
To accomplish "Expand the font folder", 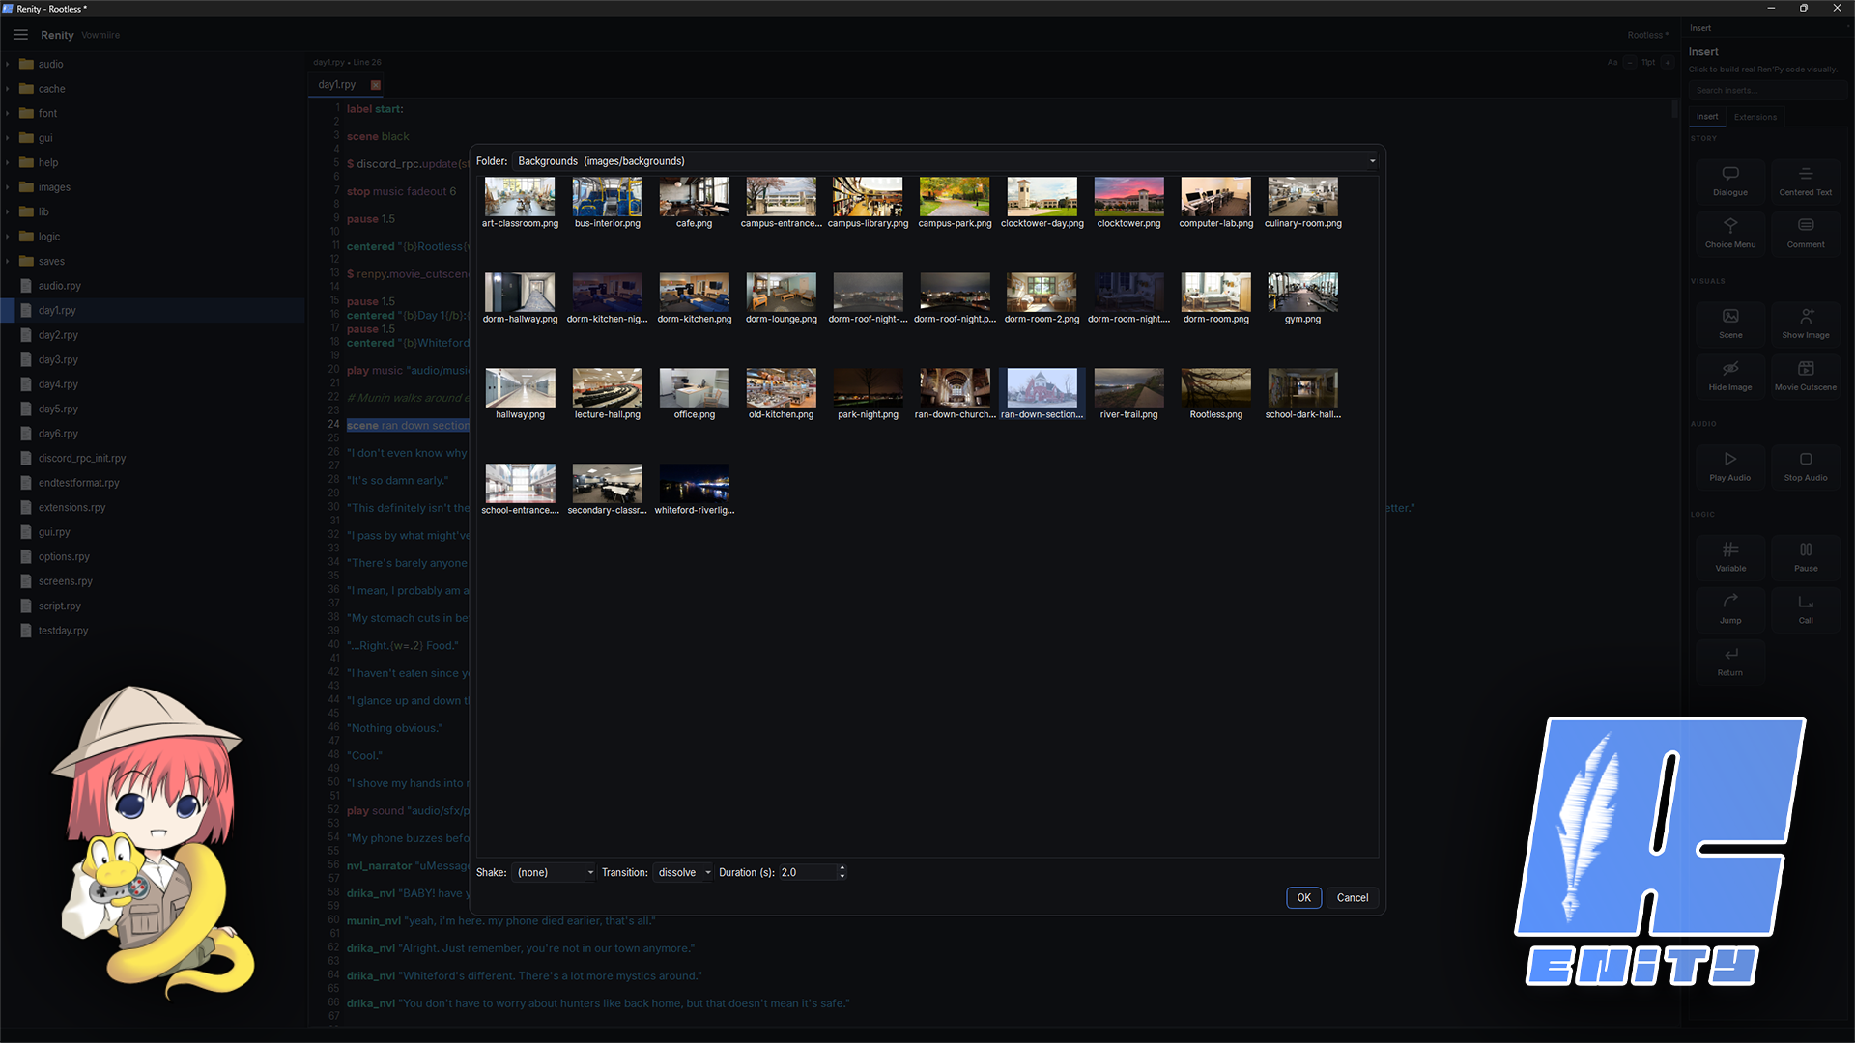I will pyautogui.click(x=8, y=114).
